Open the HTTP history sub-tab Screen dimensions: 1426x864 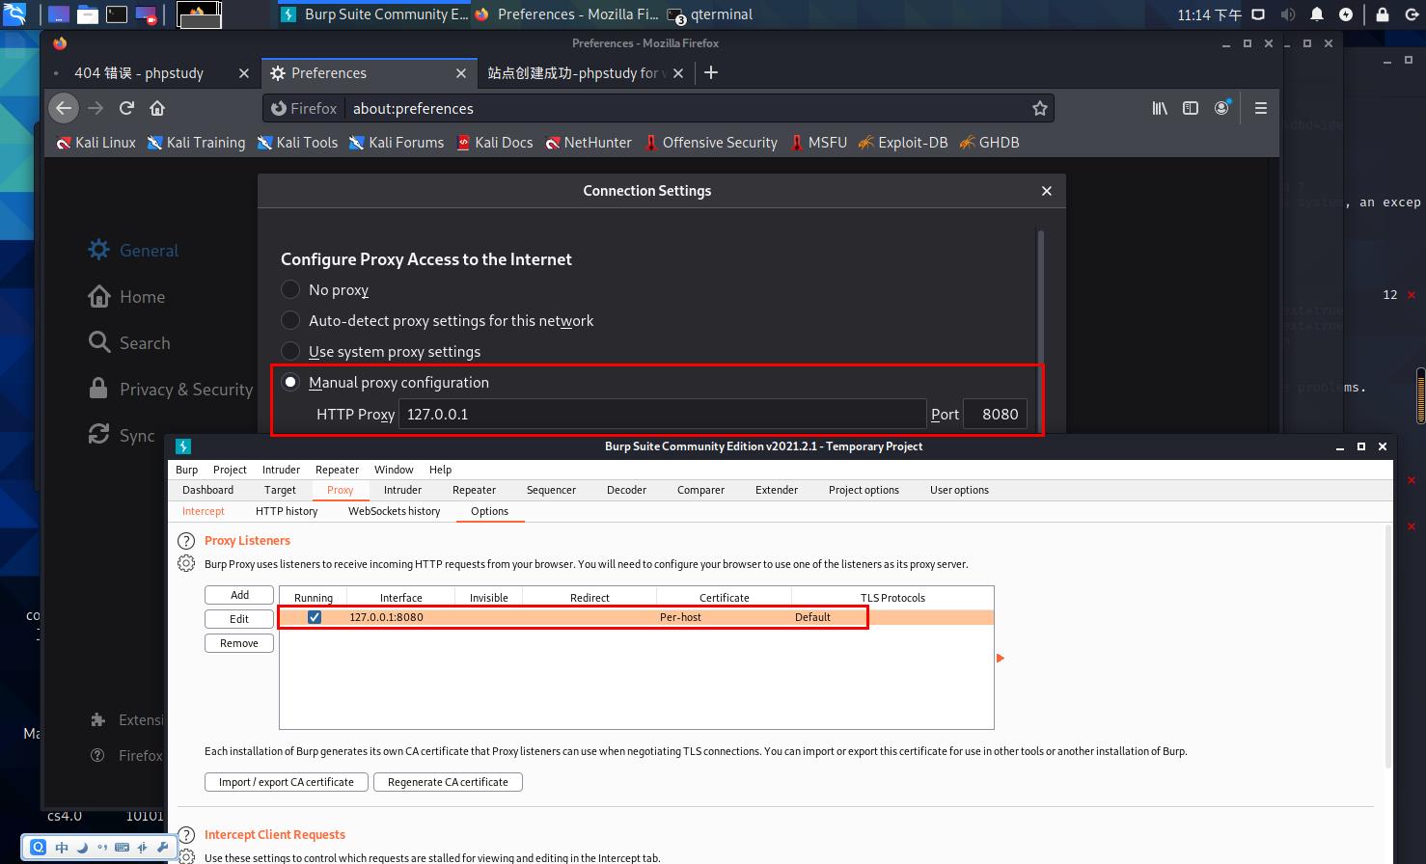[287, 511]
